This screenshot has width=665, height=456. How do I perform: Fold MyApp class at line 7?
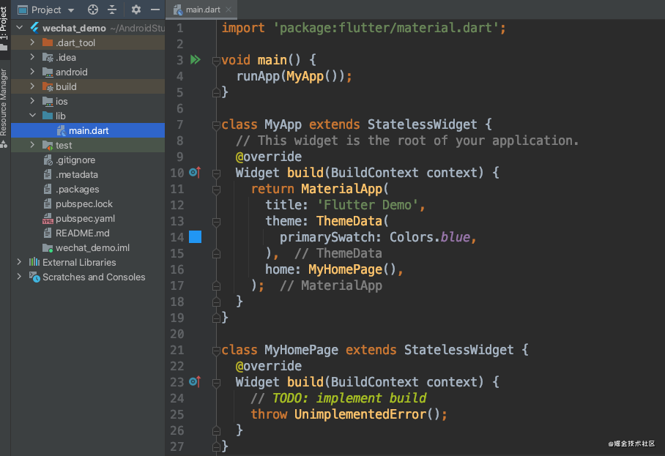point(216,125)
